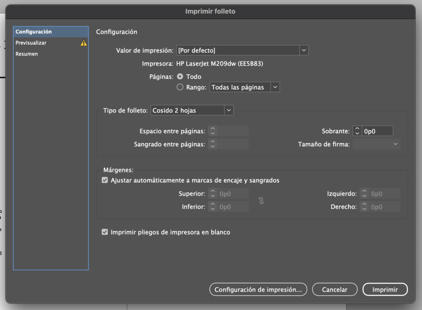Click the Superior margin 0p0 field
The height and width of the screenshot is (310, 422).
pos(233,194)
